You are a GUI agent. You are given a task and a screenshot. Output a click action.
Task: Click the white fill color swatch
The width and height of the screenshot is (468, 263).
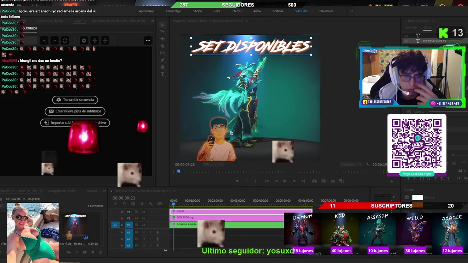417,197
